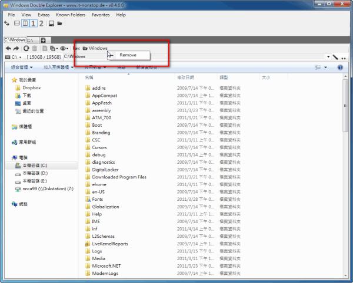Viewport: 353px width, 283px height.
Task: Open the 組合管理 dropdown
Action: 22,67
